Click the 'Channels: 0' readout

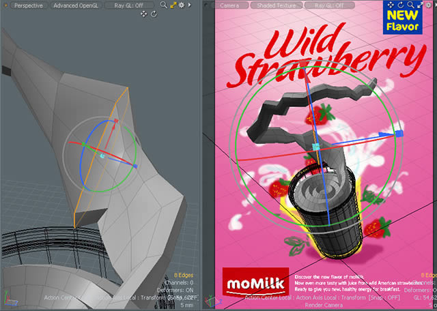180,282
